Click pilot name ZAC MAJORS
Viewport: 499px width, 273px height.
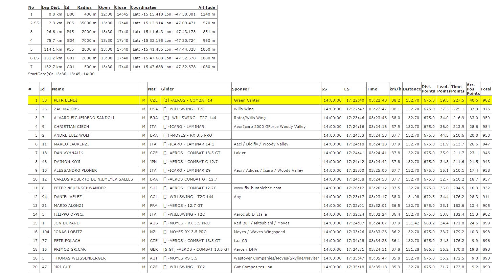click(66, 109)
